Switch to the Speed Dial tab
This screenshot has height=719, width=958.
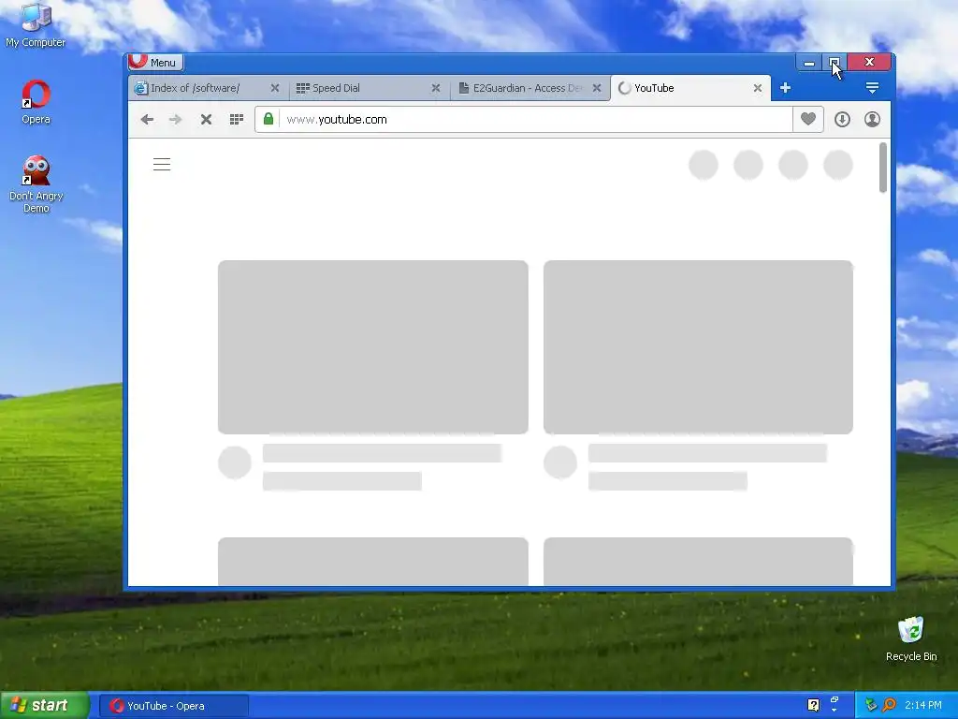point(369,88)
